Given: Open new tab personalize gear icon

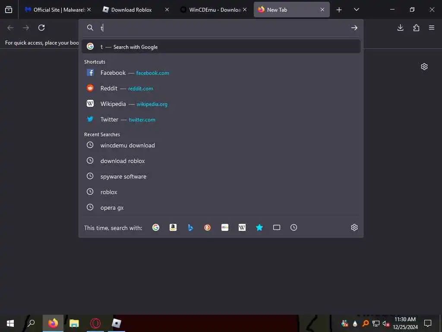Looking at the screenshot, I should 424,67.
